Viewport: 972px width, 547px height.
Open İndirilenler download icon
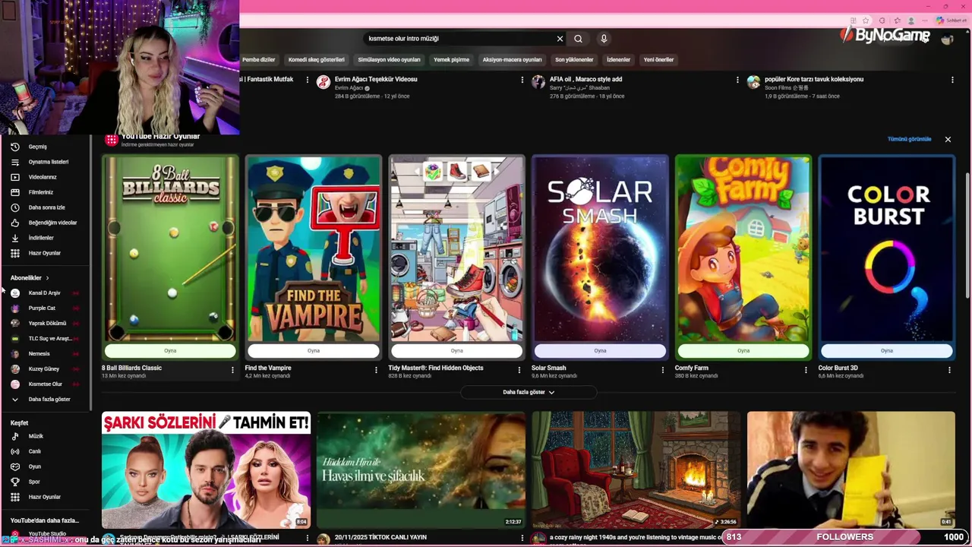click(14, 238)
